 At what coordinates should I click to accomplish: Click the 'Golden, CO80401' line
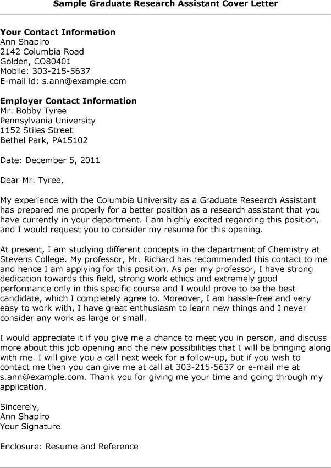tap(35, 61)
